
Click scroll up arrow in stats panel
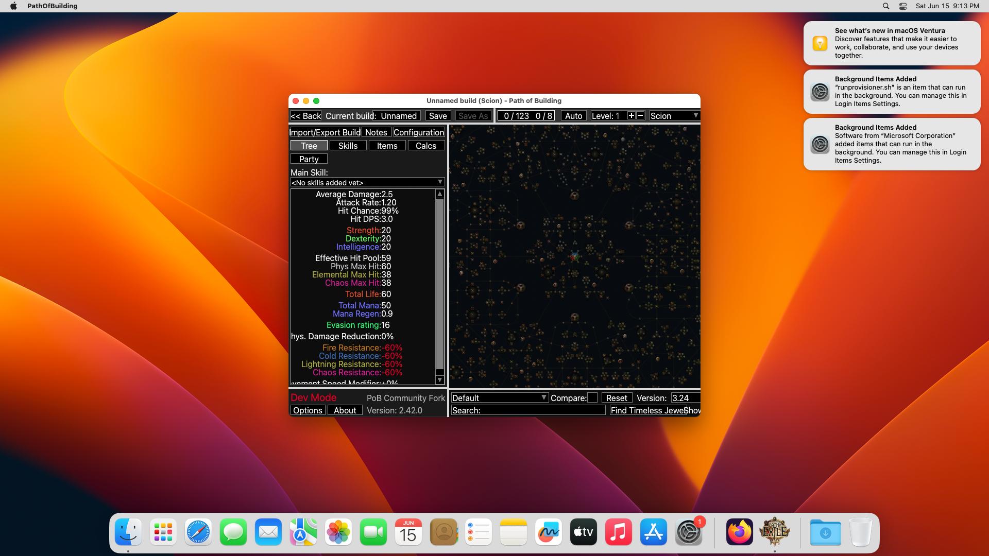(439, 194)
